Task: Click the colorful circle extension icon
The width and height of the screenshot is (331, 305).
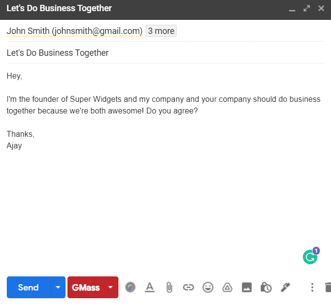Action: (x=130, y=287)
